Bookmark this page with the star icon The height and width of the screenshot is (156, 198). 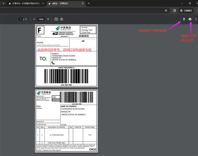coord(166,10)
